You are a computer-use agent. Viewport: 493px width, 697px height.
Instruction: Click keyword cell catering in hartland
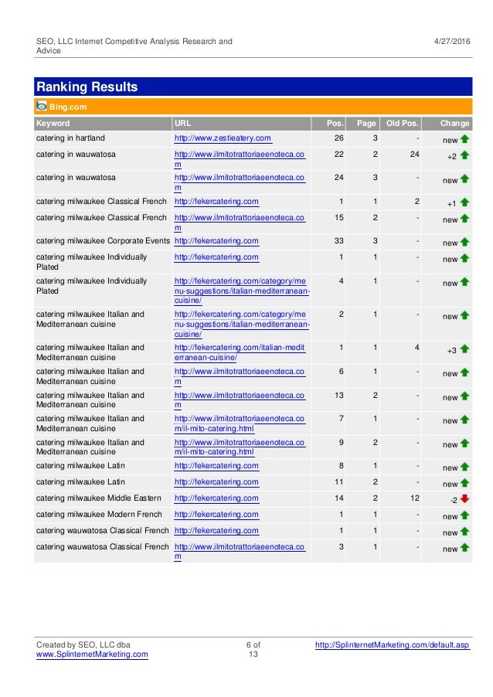70,138
